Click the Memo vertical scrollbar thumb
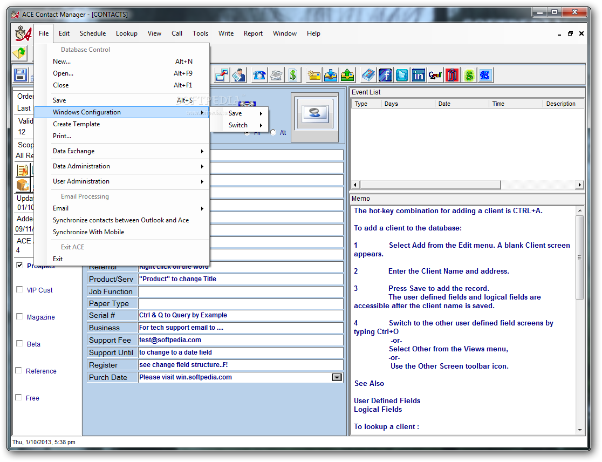602x462 pixels. click(x=579, y=257)
